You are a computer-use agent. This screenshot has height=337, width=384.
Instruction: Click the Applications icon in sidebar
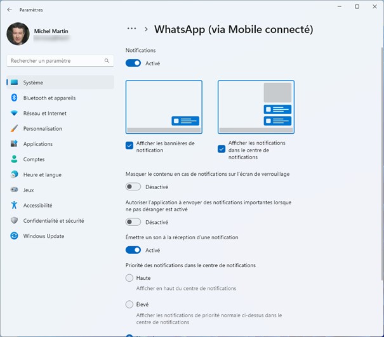pos(14,143)
